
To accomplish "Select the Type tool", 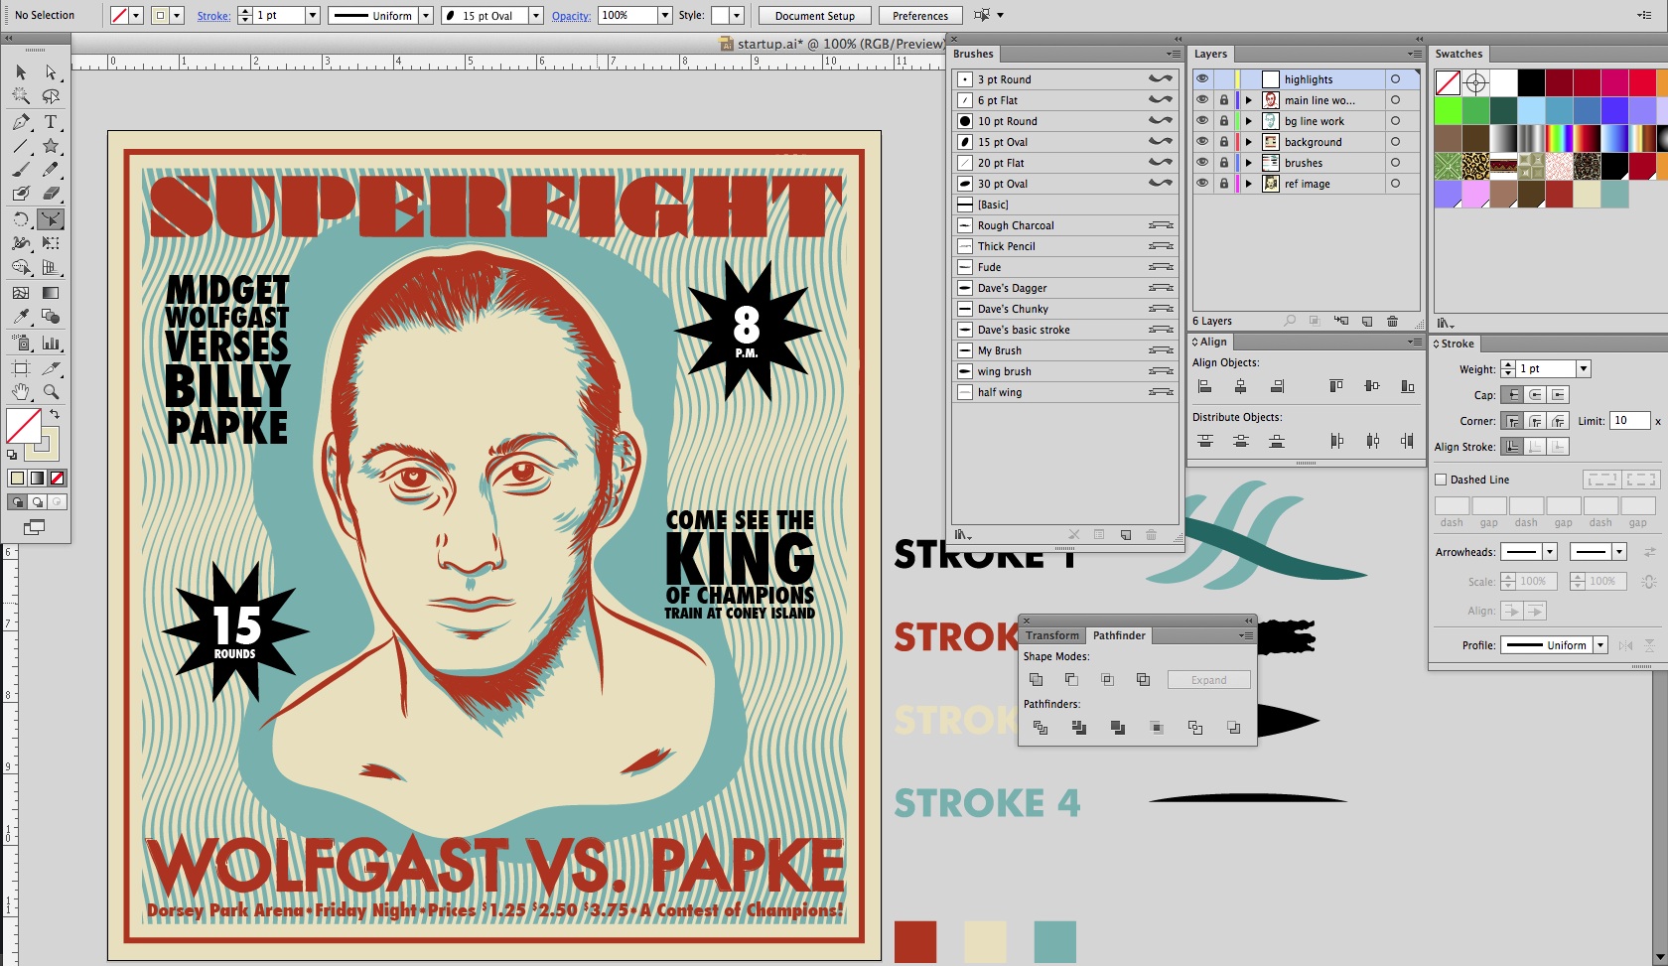I will [51, 122].
